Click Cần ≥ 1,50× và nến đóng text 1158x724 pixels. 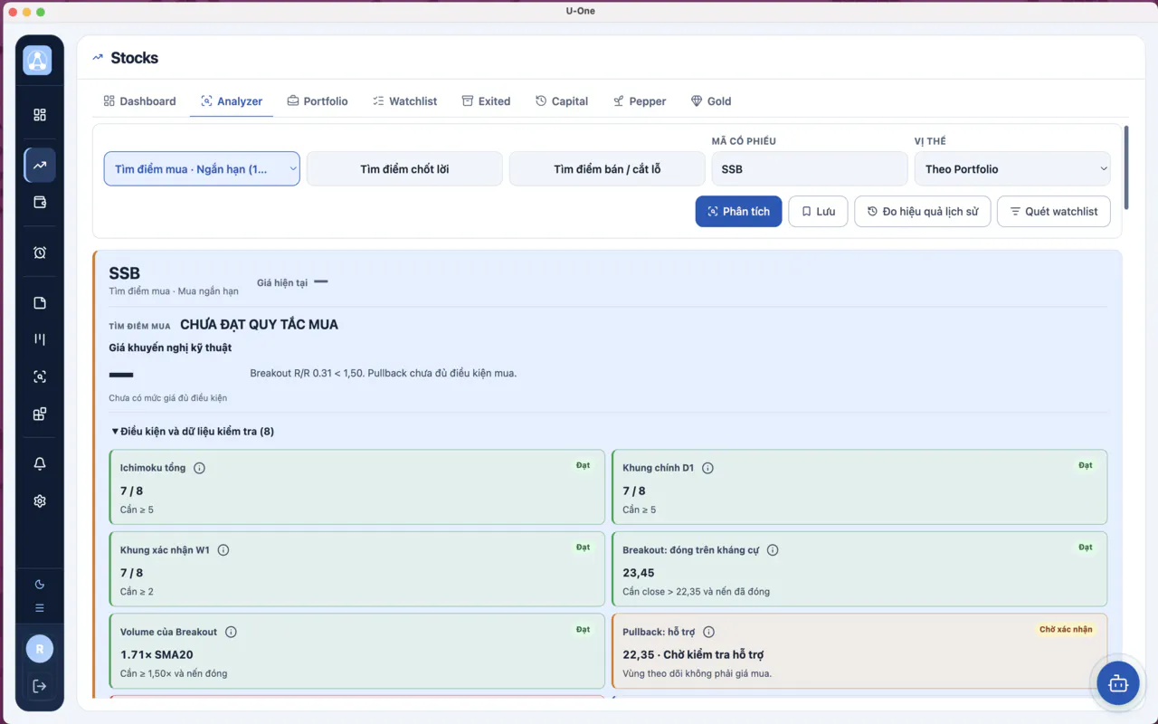point(174,673)
